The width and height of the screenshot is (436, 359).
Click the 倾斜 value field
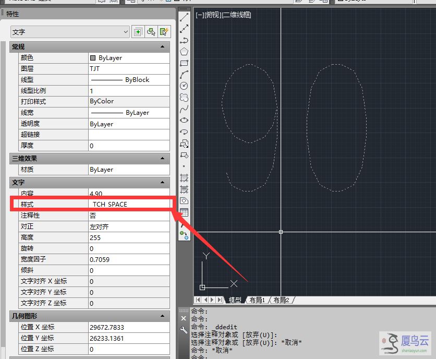(129, 270)
